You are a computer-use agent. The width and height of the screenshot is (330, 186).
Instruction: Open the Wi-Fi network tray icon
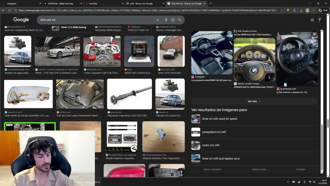click(x=310, y=182)
